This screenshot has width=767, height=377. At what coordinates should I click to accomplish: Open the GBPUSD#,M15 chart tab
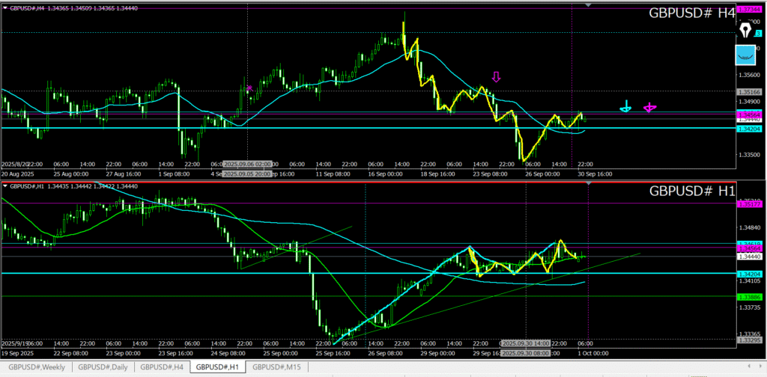click(276, 367)
